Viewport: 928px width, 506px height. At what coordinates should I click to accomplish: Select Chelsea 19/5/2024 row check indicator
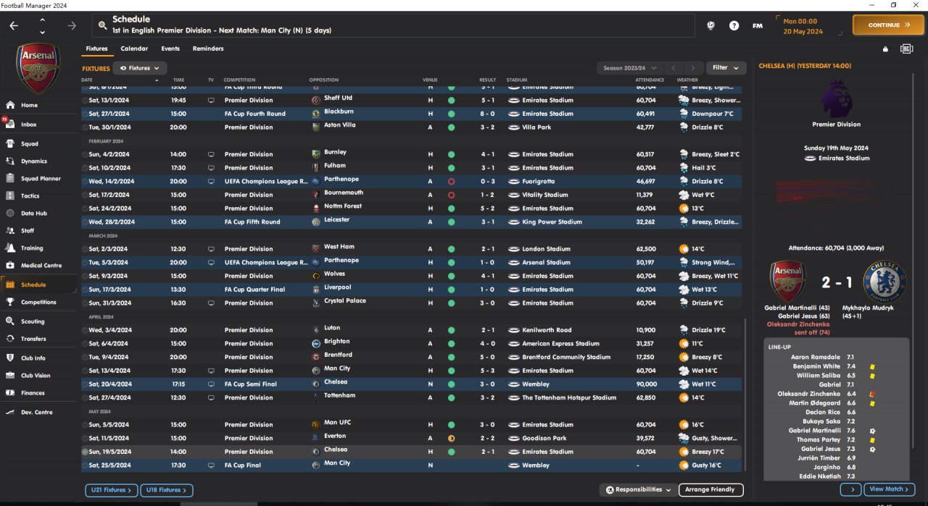point(85,452)
